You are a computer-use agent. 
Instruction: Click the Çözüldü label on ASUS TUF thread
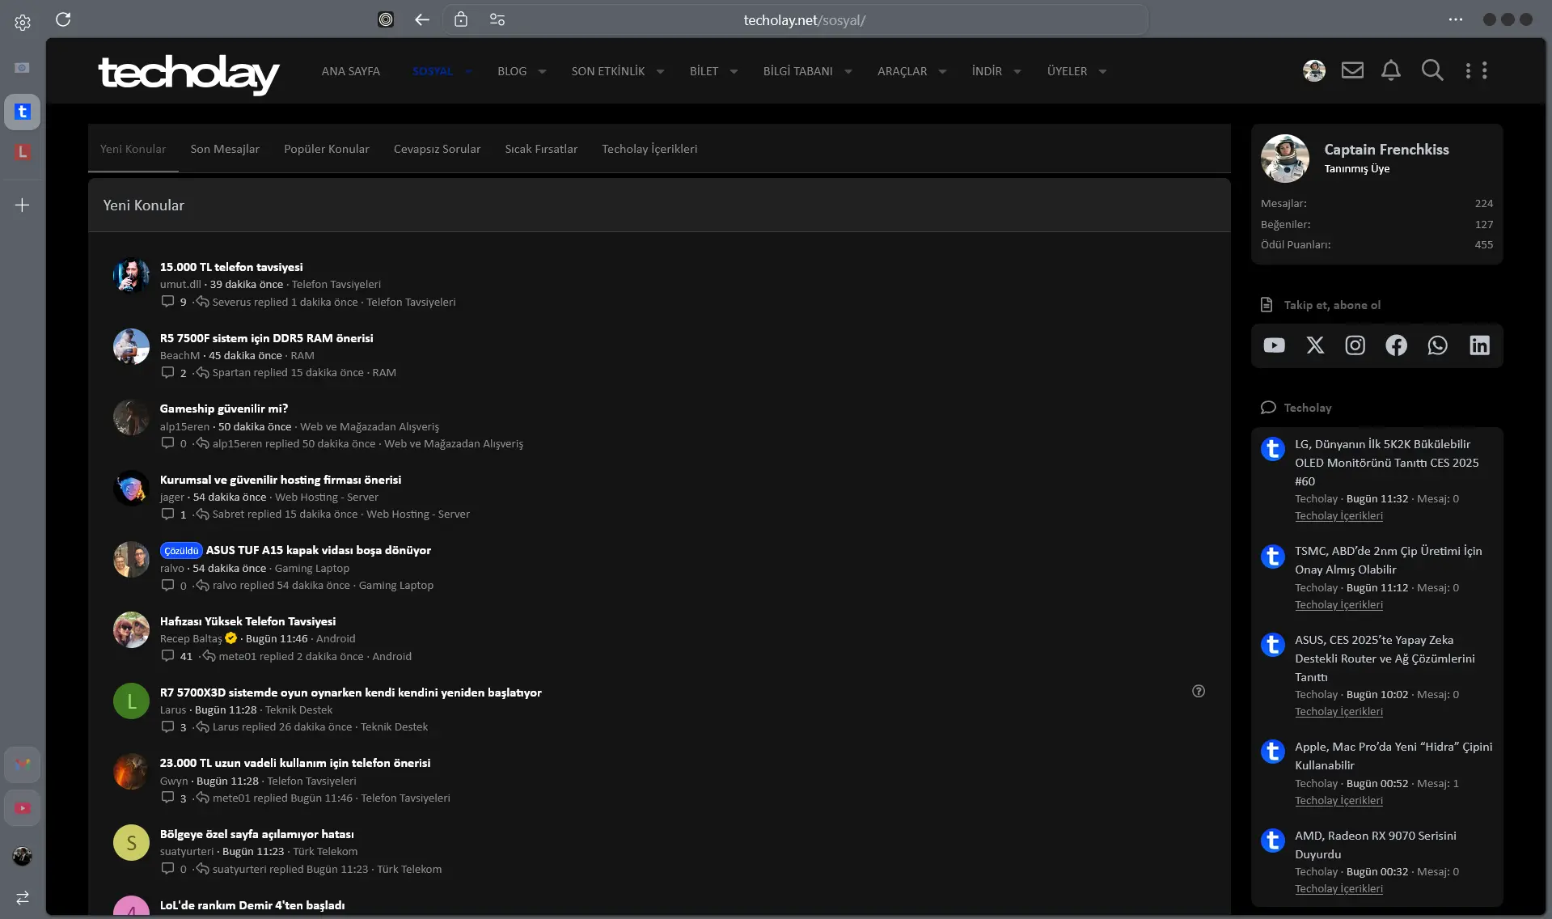click(x=181, y=551)
